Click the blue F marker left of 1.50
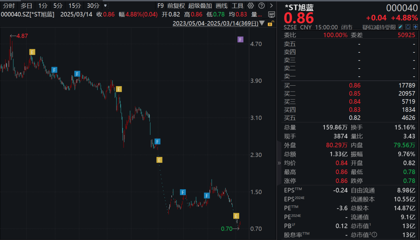This screenshot has height=240, width=420. [x=183, y=192]
